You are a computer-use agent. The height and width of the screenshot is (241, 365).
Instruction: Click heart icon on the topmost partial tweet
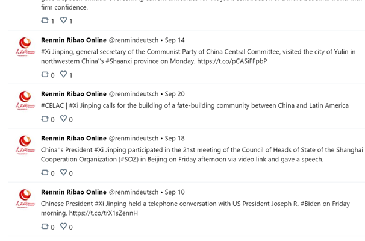pyautogui.click(x=64, y=20)
